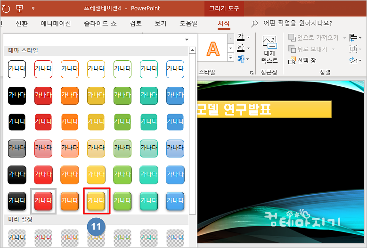Screen dimensions: 367x248
Task: Select orange outline style in first row
Action: click(70, 69)
